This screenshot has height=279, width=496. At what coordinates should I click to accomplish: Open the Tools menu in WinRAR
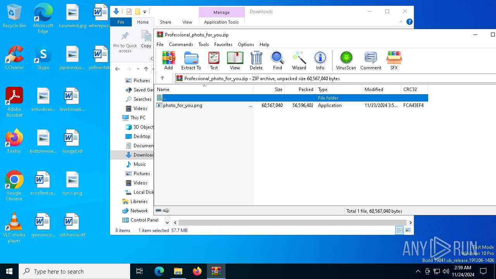pyautogui.click(x=203, y=45)
